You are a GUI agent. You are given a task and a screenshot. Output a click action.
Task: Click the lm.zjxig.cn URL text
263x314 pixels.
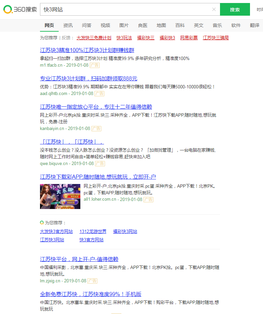(50, 281)
